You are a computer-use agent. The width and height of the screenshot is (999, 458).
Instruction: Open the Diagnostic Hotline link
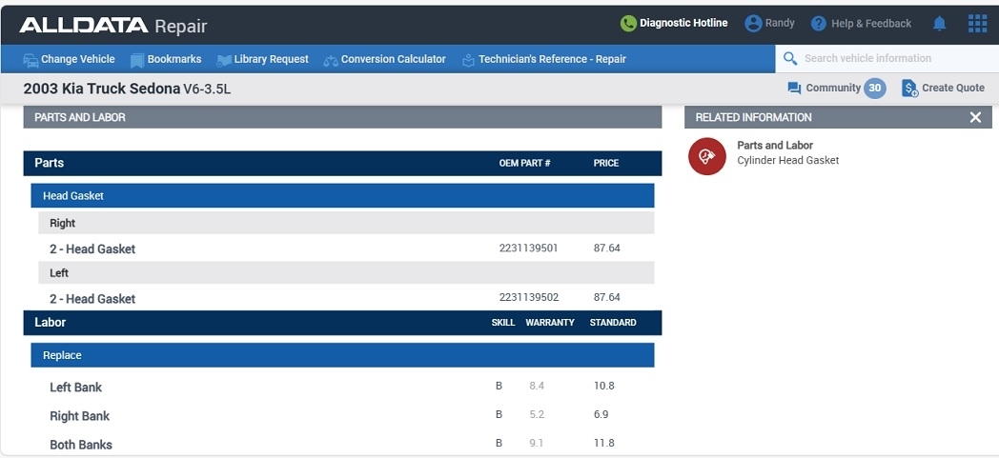pos(683,23)
